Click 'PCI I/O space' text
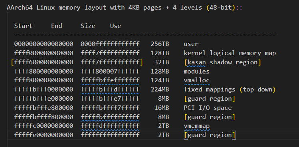The width and height of the screenshot is (299, 147). (208, 108)
